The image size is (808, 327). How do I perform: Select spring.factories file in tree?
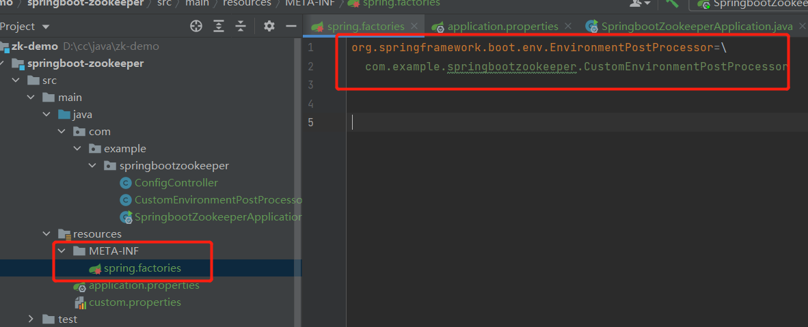coord(142,268)
